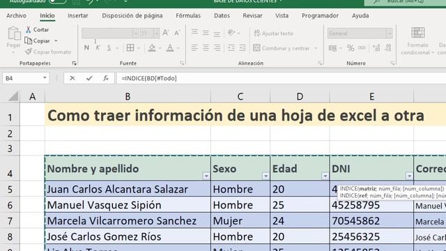Click the thousands separator 000 icon
The height and width of the screenshot is (251, 446).
pyautogui.click(x=362, y=48)
